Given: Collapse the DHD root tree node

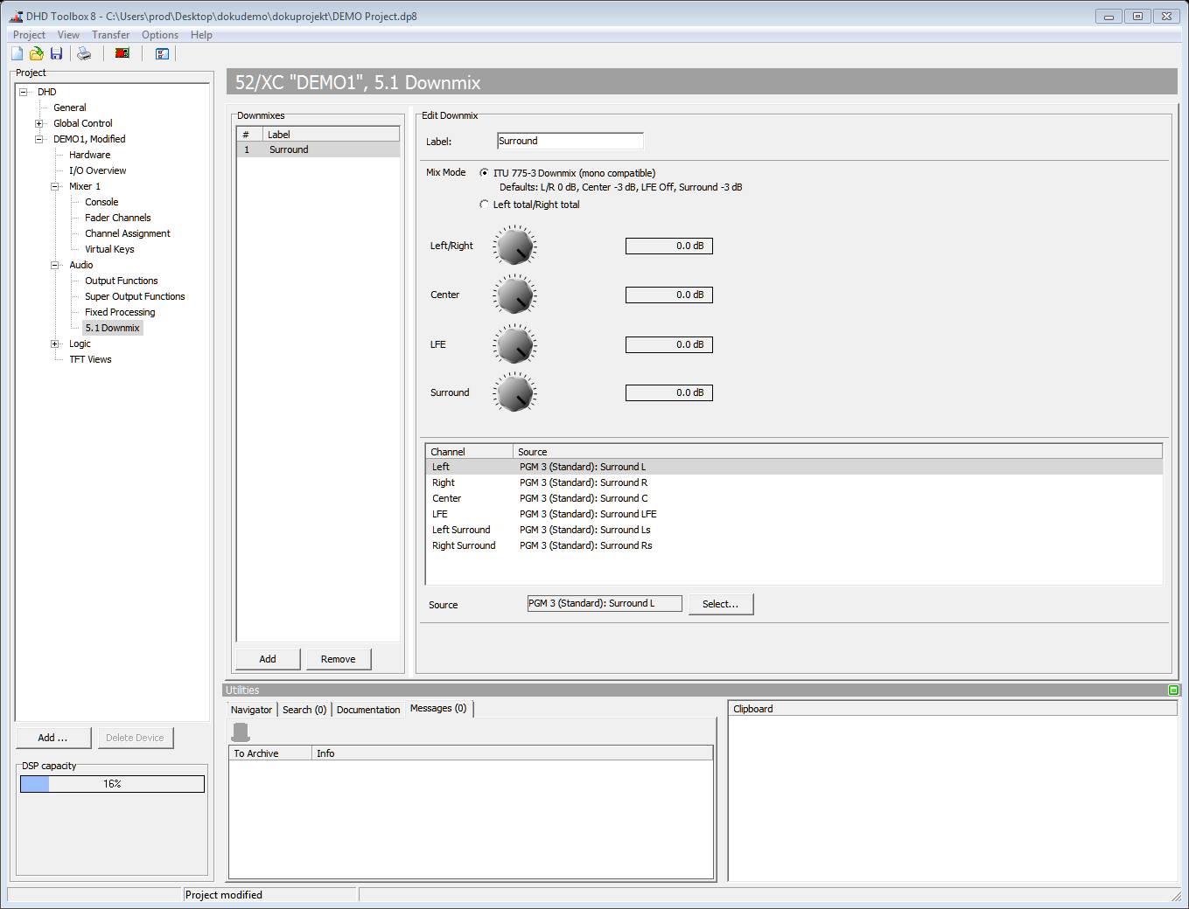Looking at the screenshot, I should point(23,92).
